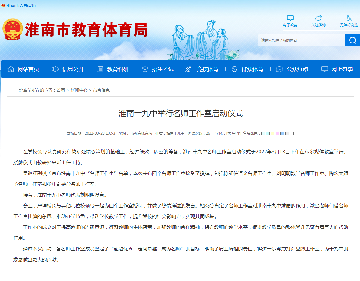
Task: Click the 无障碍浏览 accessibility icon
Action: click(x=349, y=18)
